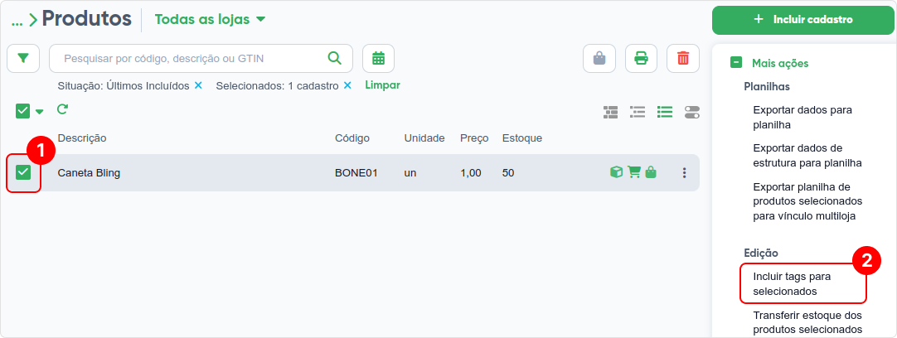Collapse the Mais ações section
Image resolution: width=897 pixels, height=338 pixels.
click(x=736, y=63)
